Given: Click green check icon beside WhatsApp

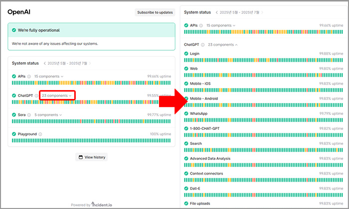Looking at the screenshot, I should [186, 113].
